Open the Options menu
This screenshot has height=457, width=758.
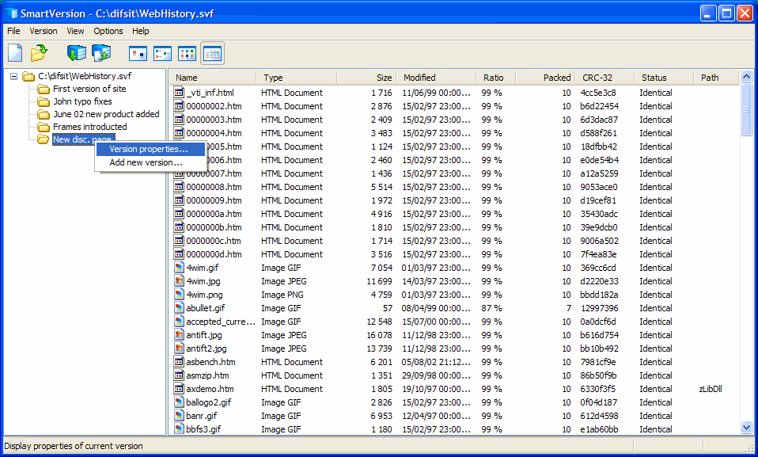pyautogui.click(x=108, y=31)
